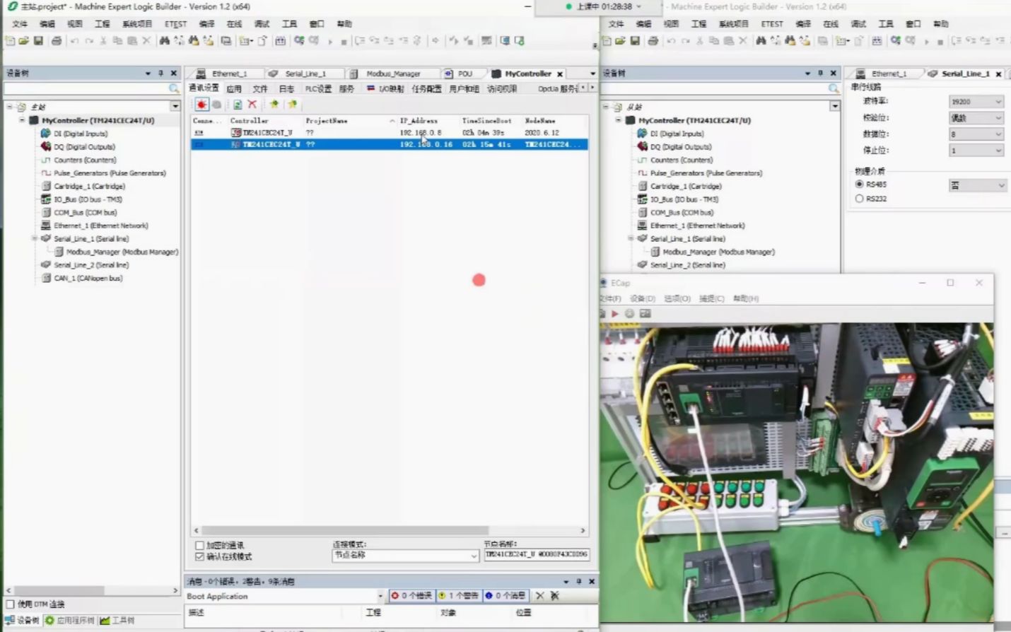This screenshot has width=1011, height=632.
Task: Open parity 校验位 dropdown
Action: 976,118
